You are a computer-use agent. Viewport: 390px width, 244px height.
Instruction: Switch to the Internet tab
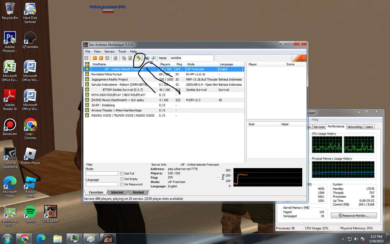coord(117,192)
